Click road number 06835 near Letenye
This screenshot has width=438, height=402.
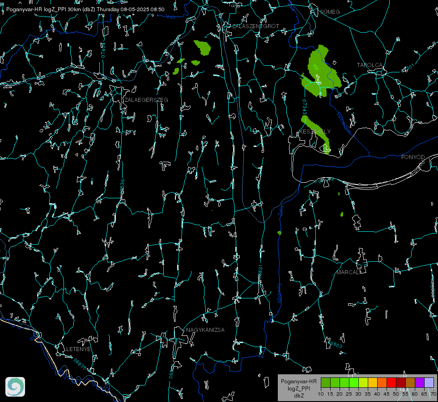point(80,364)
